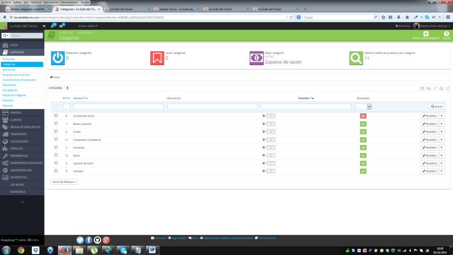Check the Botas y Botines row checkbox
Image resolution: width=453 pixels, height=255 pixels.
pyautogui.click(x=56, y=124)
